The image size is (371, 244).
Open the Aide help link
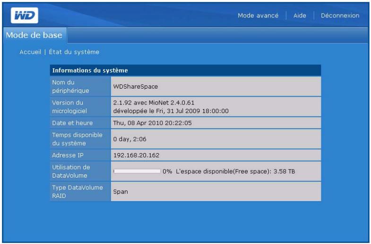pos(300,16)
